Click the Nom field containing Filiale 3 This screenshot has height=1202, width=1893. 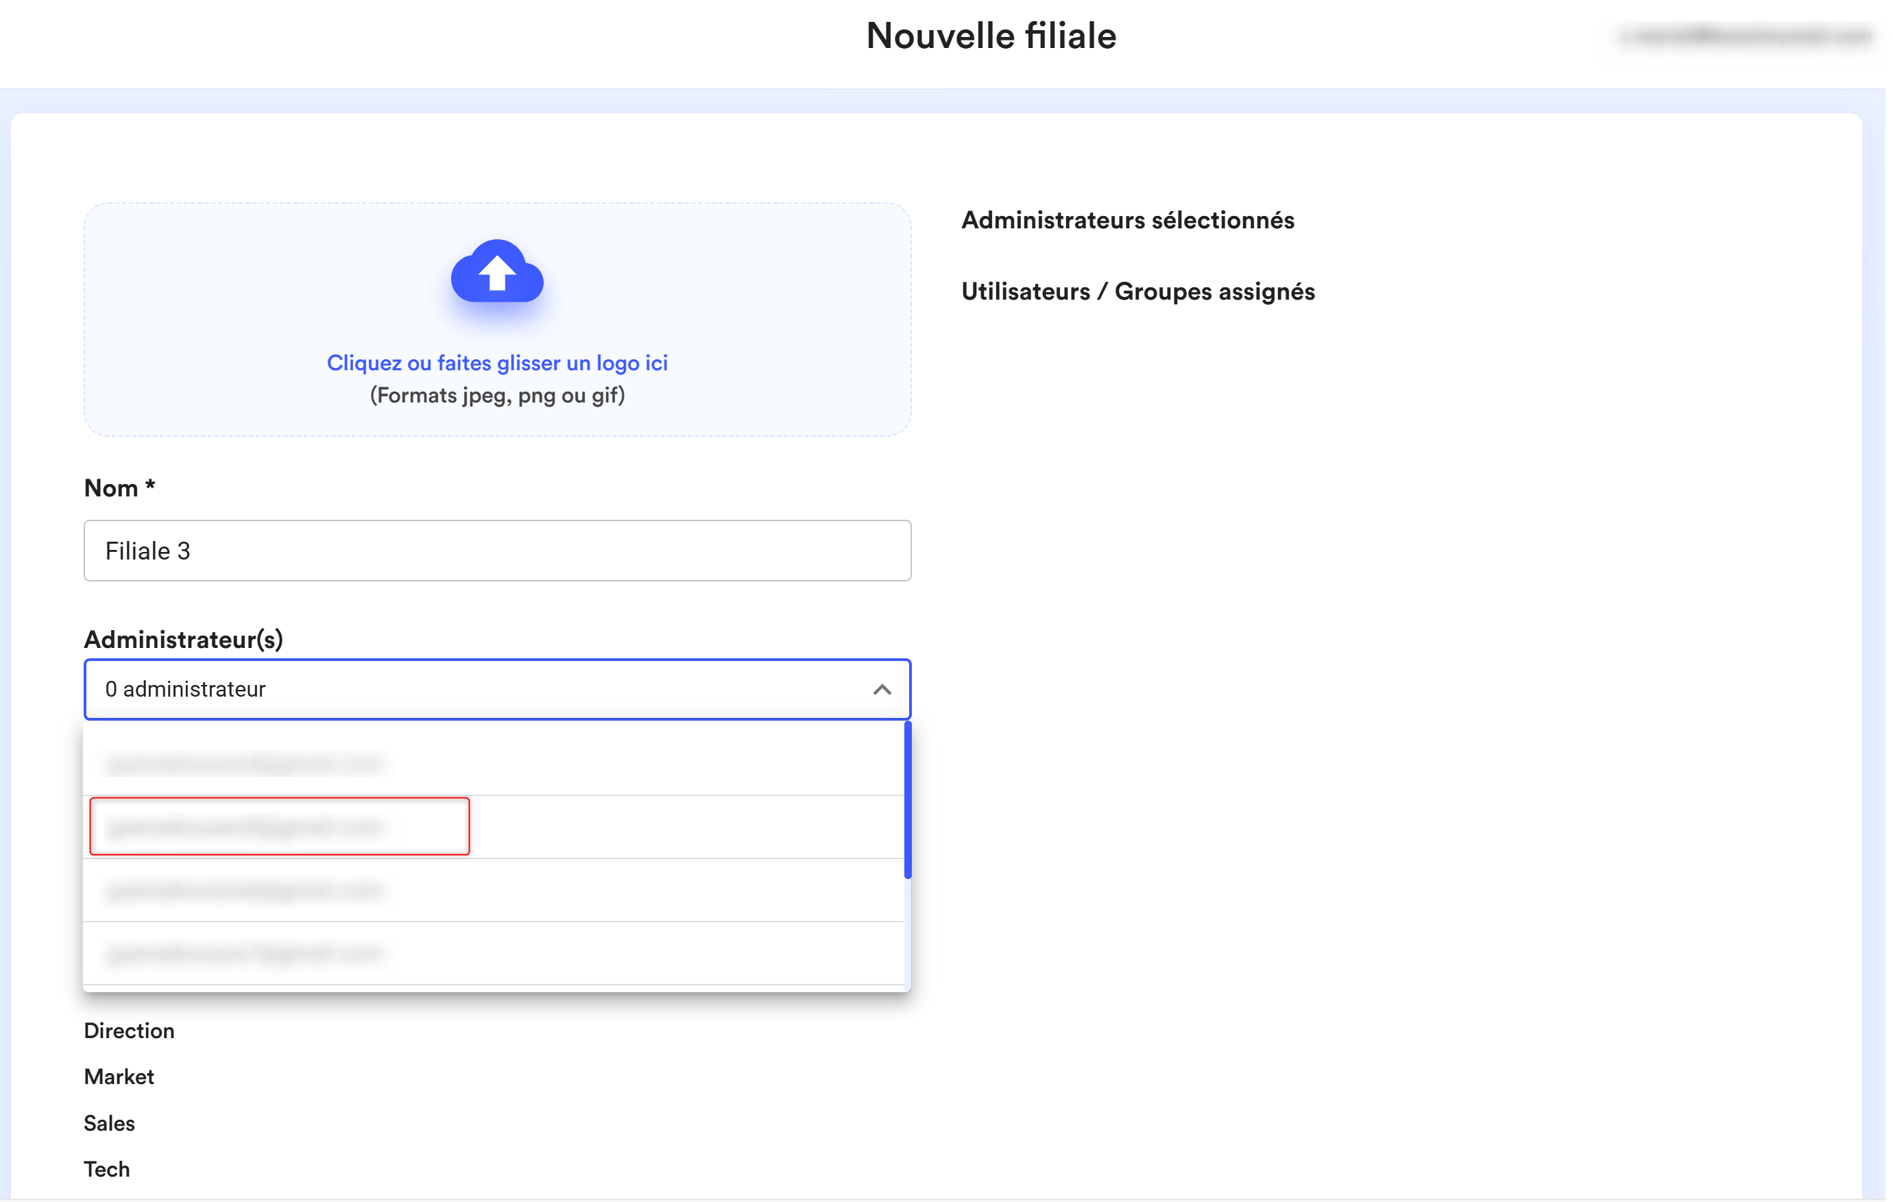499,552
